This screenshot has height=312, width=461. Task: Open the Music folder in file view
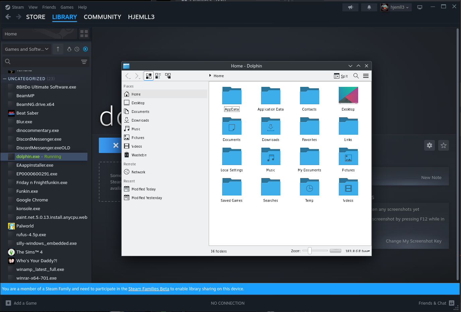[x=270, y=160]
